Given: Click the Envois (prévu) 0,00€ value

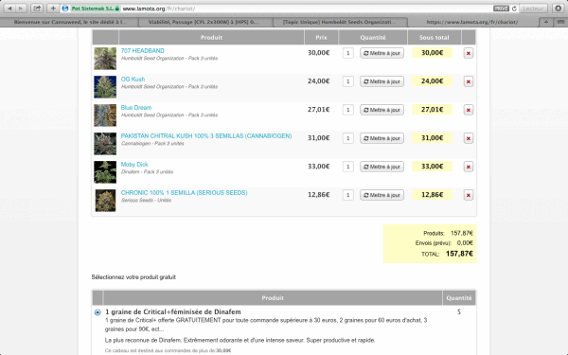Looking at the screenshot, I should (465, 242).
